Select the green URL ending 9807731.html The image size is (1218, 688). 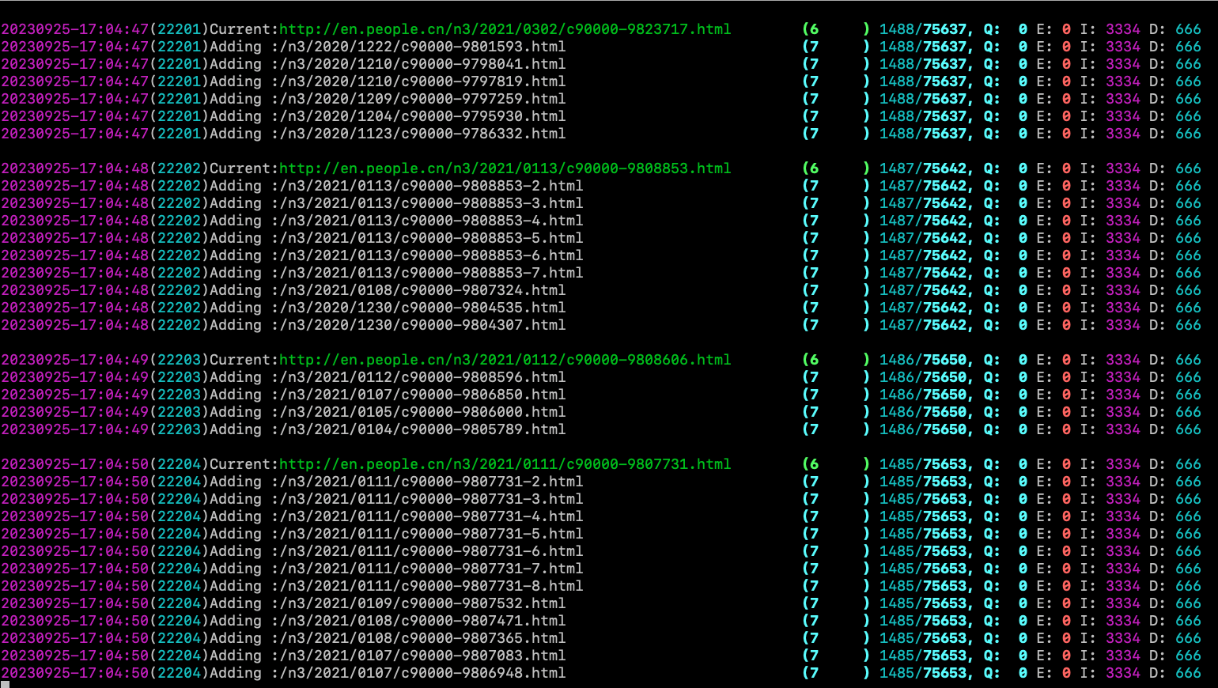tap(503, 463)
